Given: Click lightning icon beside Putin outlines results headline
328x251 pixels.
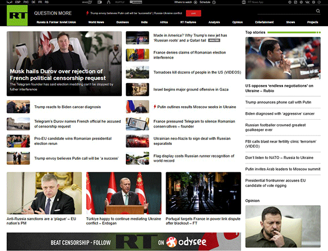Looking at the screenshot, I should coord(155,107).
